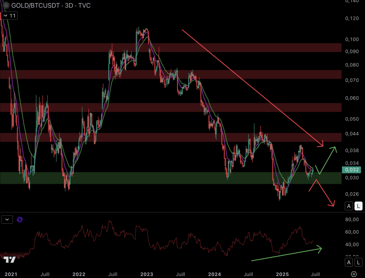The height and width of the screenshot is (278, 365).
Task: Click the 2025 date label on the time axis
Action: point(282,274)
